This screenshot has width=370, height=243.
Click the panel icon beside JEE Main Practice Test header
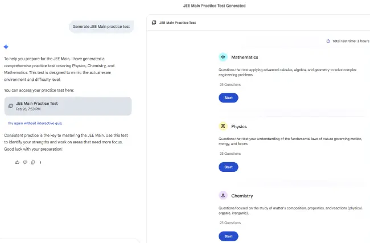pyautogui.click(x=154, y=23)
